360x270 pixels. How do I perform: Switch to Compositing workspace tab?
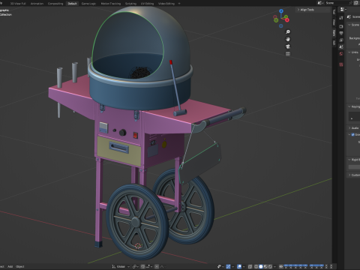tap(55, 4)
